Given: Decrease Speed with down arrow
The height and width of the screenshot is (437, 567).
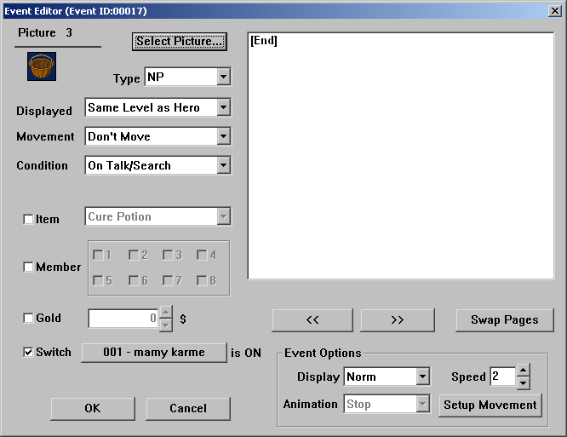Looking at the screenshot, I should click(x=524, y=382).
